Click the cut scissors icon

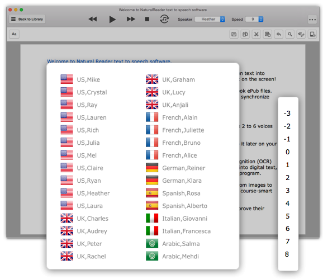[256, 34]
